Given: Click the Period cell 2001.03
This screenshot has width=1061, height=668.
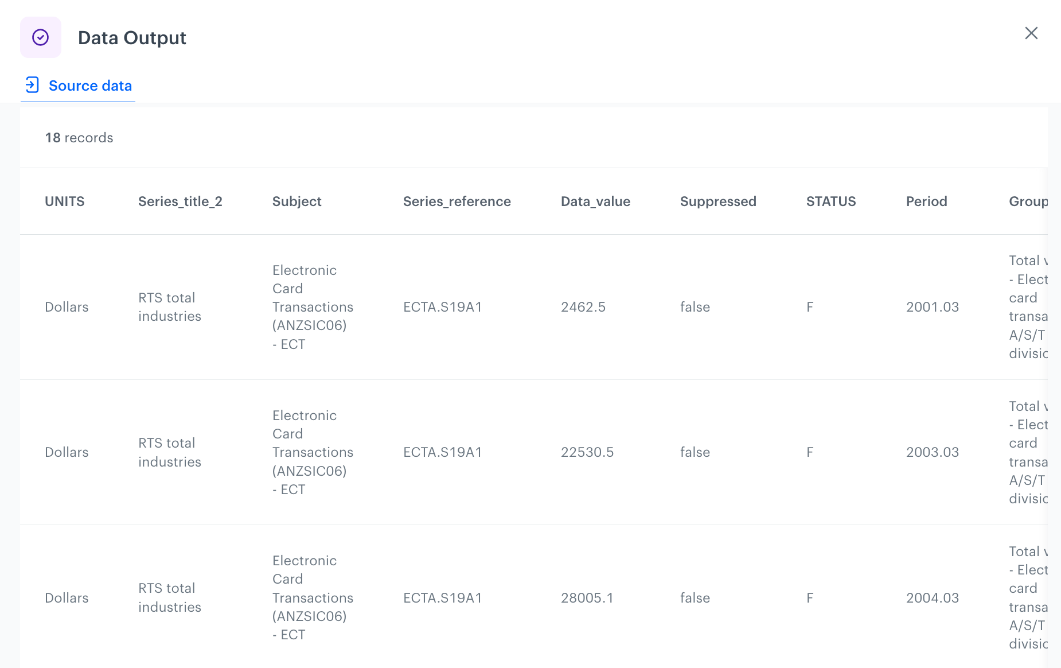Looking at the screenshot, I should 932,307.
